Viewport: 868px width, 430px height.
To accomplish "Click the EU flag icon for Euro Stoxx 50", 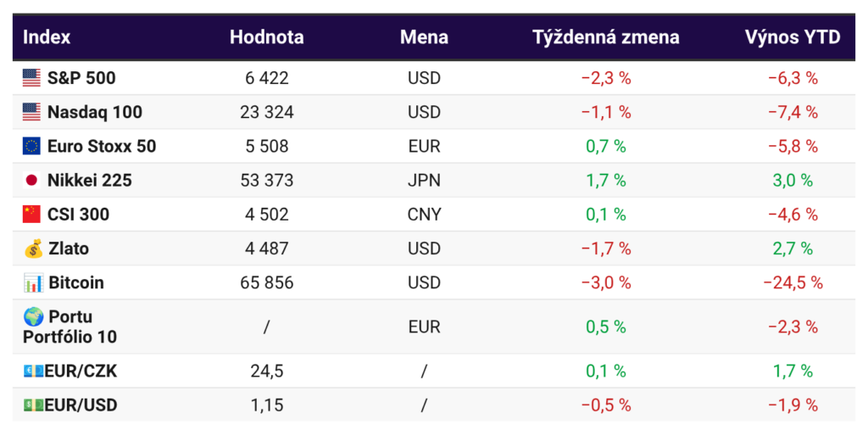I will pyautogui.click(x=31, y=146).
